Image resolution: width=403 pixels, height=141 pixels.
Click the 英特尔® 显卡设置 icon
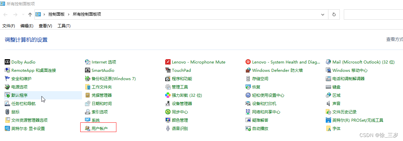(7, 128)
